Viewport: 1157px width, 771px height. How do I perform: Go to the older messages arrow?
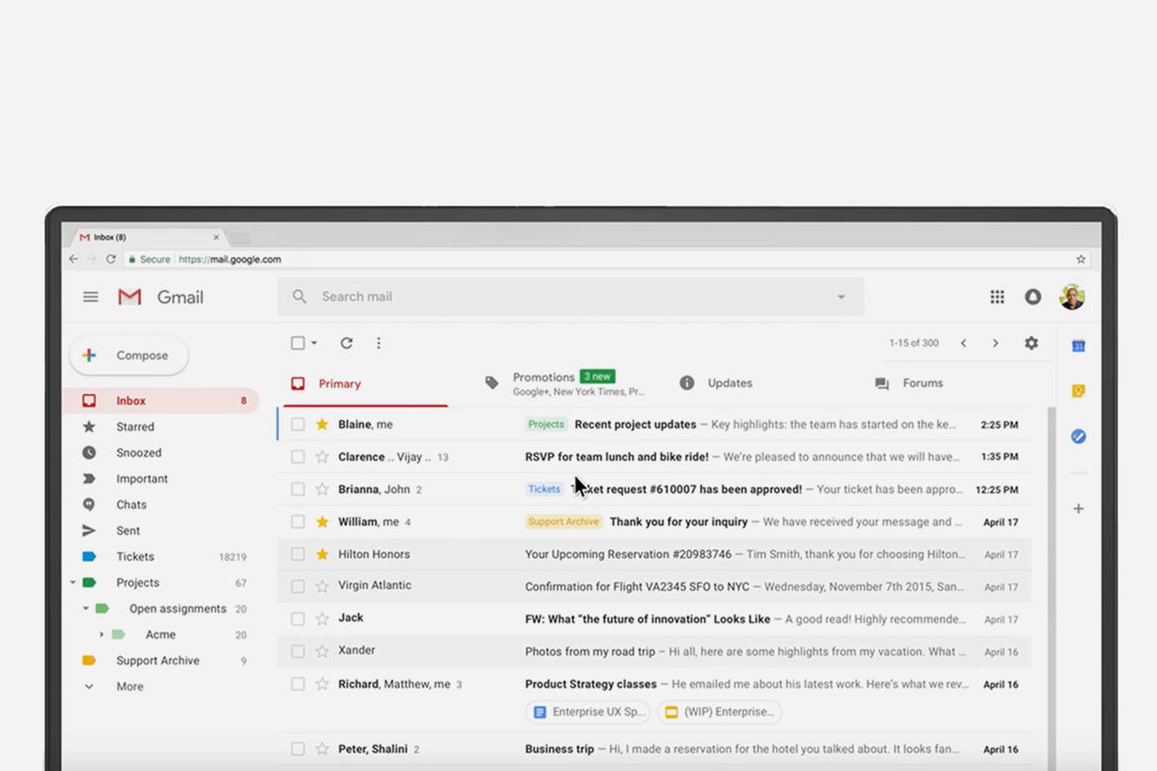click(x=996, y=343)
